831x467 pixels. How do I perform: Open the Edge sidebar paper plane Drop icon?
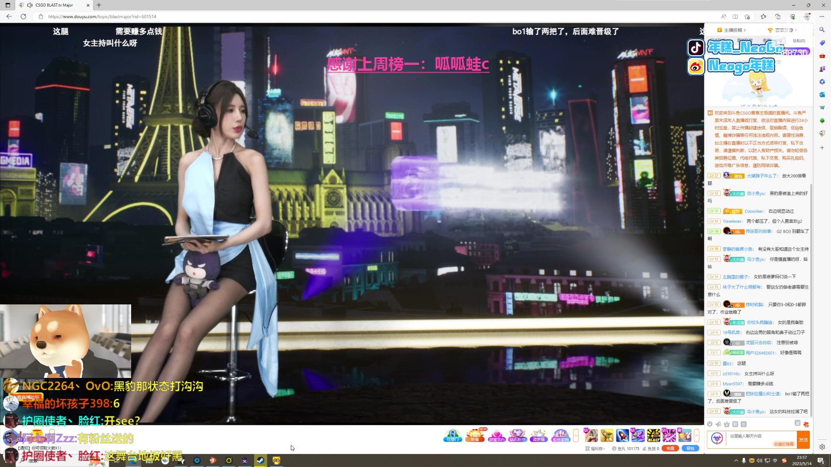point(822,108)
